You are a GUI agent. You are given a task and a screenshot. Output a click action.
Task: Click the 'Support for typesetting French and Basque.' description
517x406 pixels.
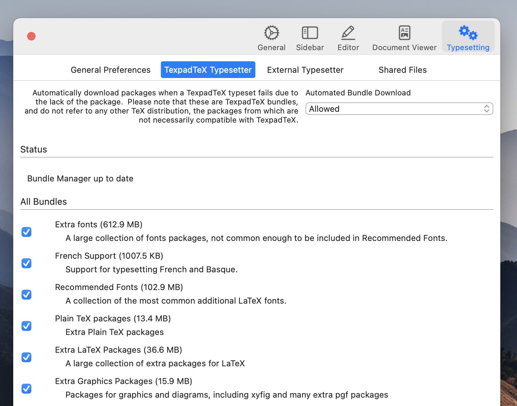coord(152,270)
